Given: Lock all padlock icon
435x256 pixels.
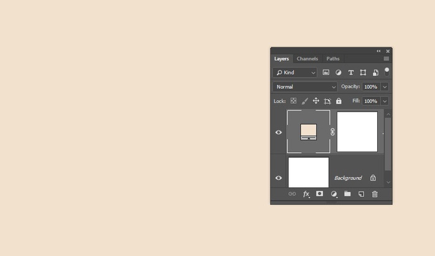Looking at the screenshot, I should (339, 101).
